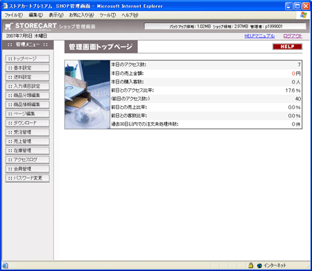
Task: Open ダウンロード menu button
Action: (x=28, y=123)
